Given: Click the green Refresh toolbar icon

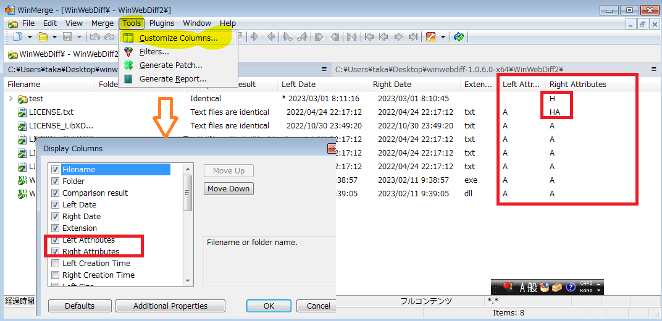Looking at the screenshot, I should coord(459,37).
